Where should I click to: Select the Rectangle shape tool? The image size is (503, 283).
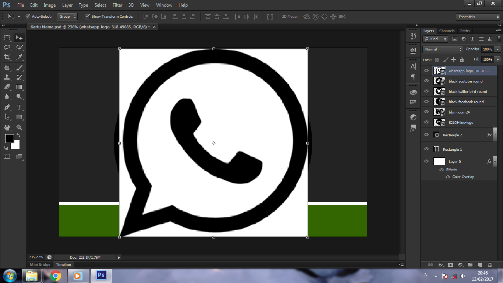click(x=19, y=117)
